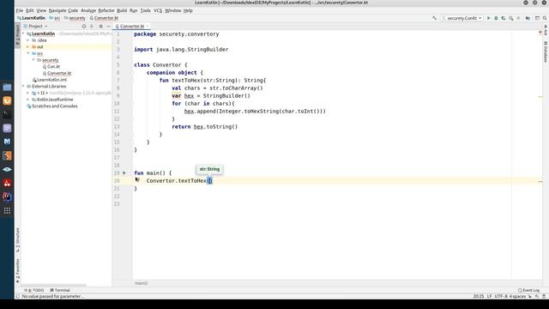
Task: Close the Convertor.kt editor tab
Action: pyautogui.click(x=148, y=27)
